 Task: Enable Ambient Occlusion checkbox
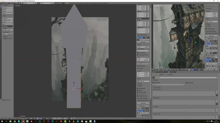click(x=138, y=96)
